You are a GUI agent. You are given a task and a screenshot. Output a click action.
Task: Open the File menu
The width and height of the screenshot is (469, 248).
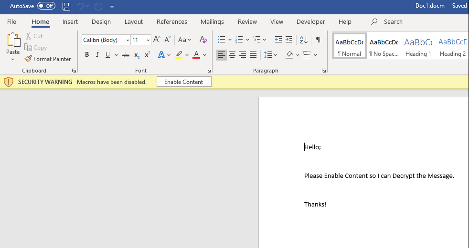coord(11,22)
